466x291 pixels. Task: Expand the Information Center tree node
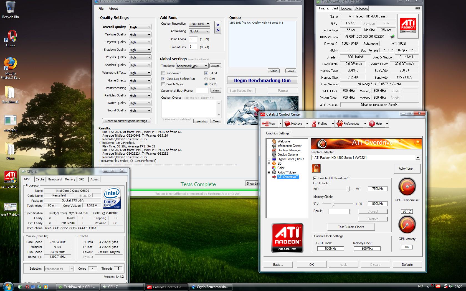coord(269,146)
